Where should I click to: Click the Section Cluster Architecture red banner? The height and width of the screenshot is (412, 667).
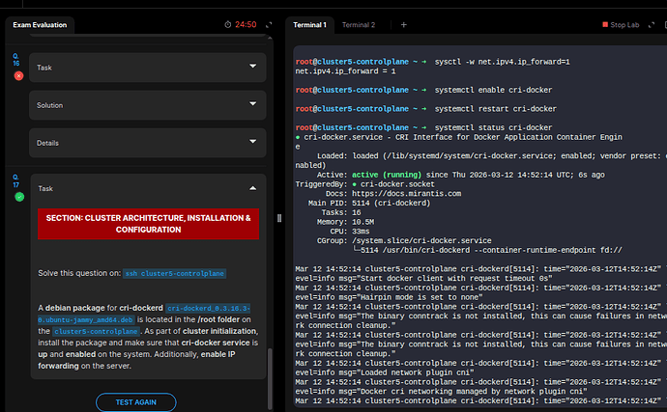(147, 224)
